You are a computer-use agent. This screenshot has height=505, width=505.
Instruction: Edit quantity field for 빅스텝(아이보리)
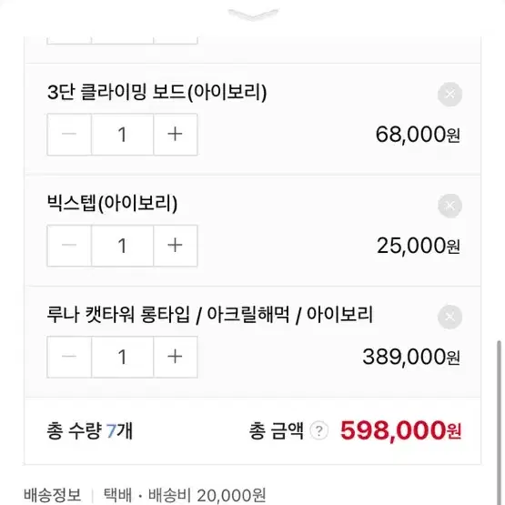(123, 246)
